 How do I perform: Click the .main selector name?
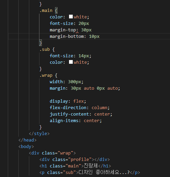pos(46,11)
